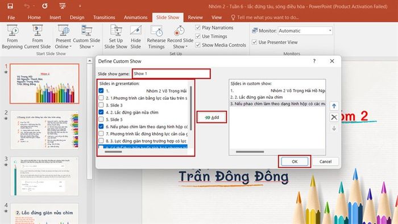Move selected slide down in custom show
This screenshot has height=224, width=398.
(334, 128)
